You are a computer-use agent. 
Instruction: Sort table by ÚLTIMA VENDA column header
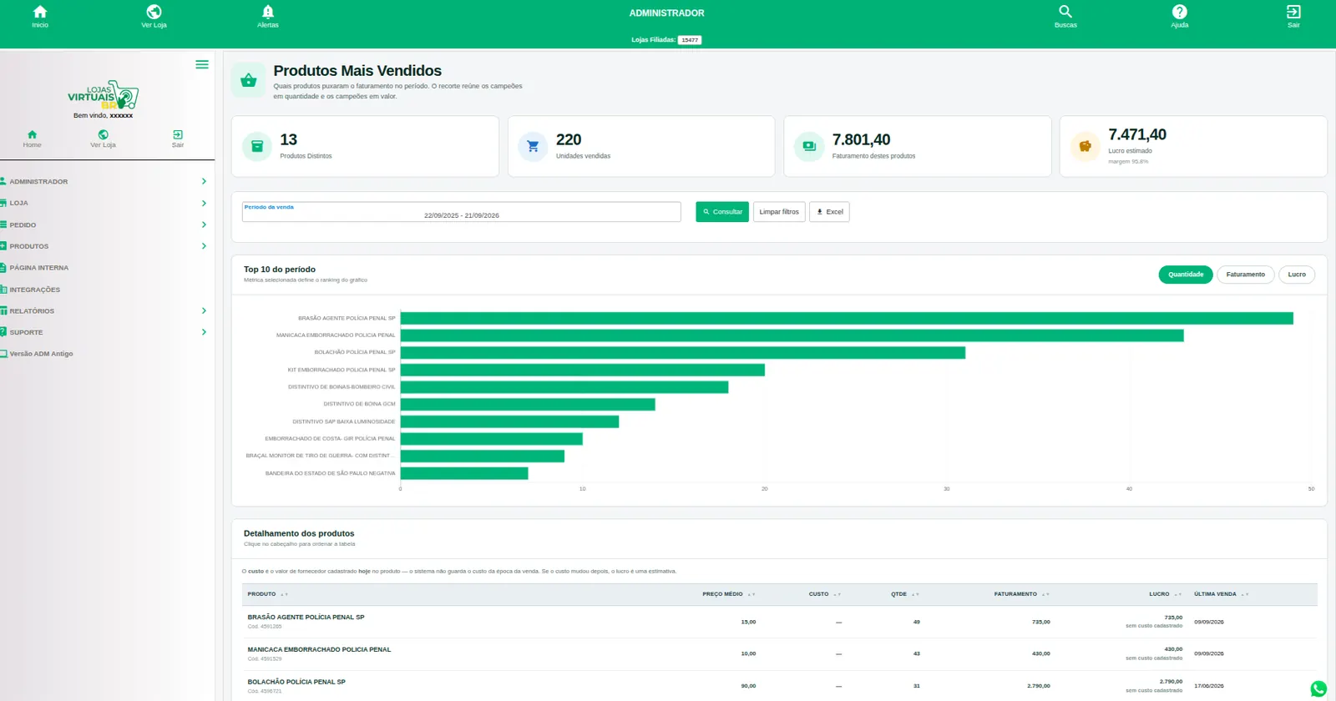pos(1221,594)
